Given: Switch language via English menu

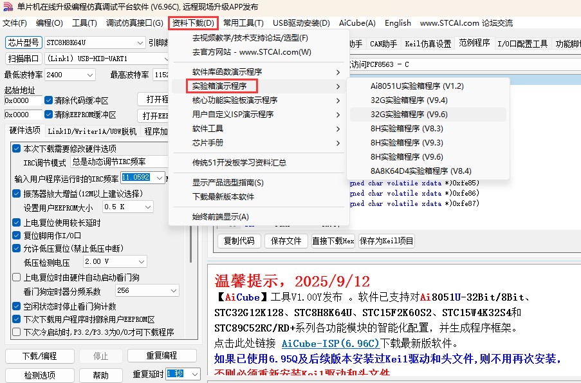Looking at the screenshot, I should coord(398,23).
